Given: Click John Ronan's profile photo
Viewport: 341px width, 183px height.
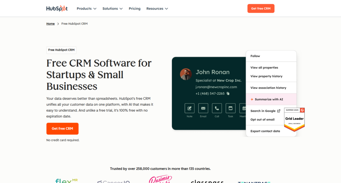Looking at the screenshot, I should pyautogui.click(x=186, y=74).
